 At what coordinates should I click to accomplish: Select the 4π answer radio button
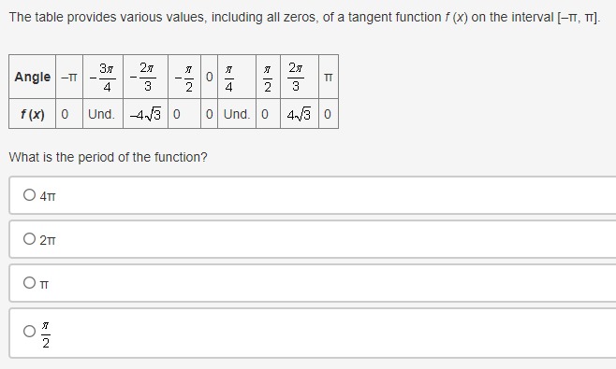[29, 195]
